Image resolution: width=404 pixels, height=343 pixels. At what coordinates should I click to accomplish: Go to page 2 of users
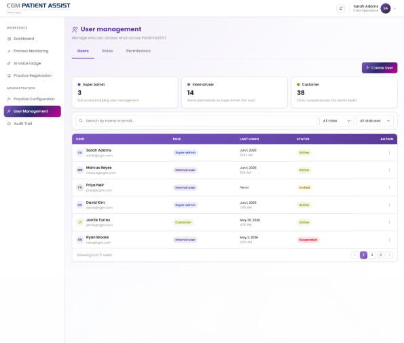372,255
